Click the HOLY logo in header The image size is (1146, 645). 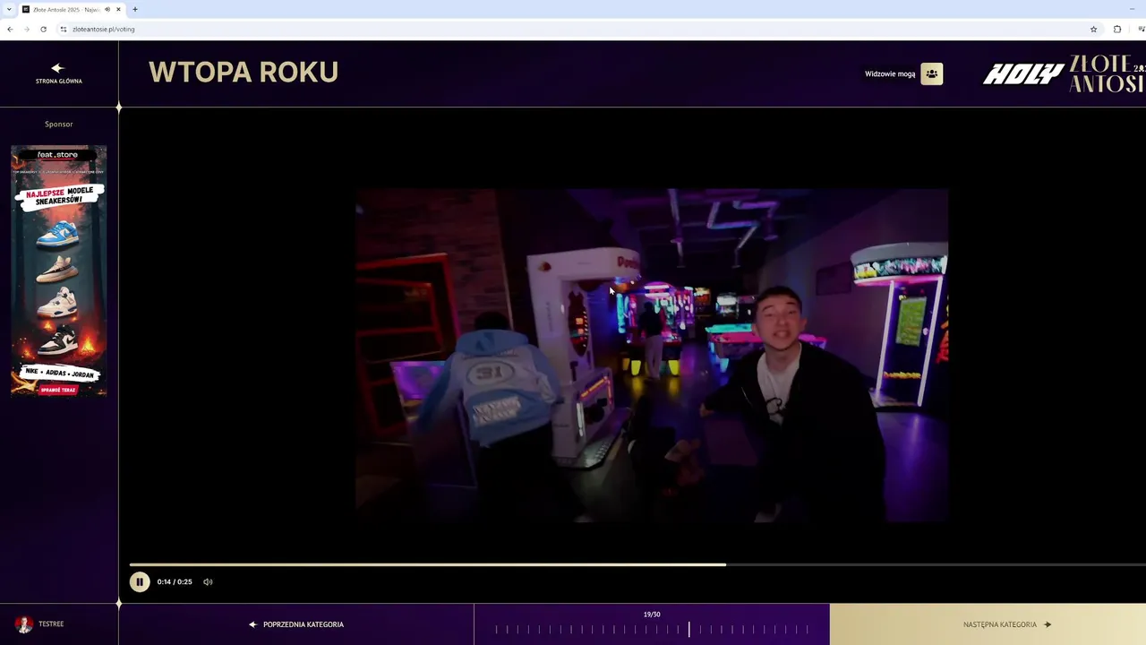[x=1023, y=74]
